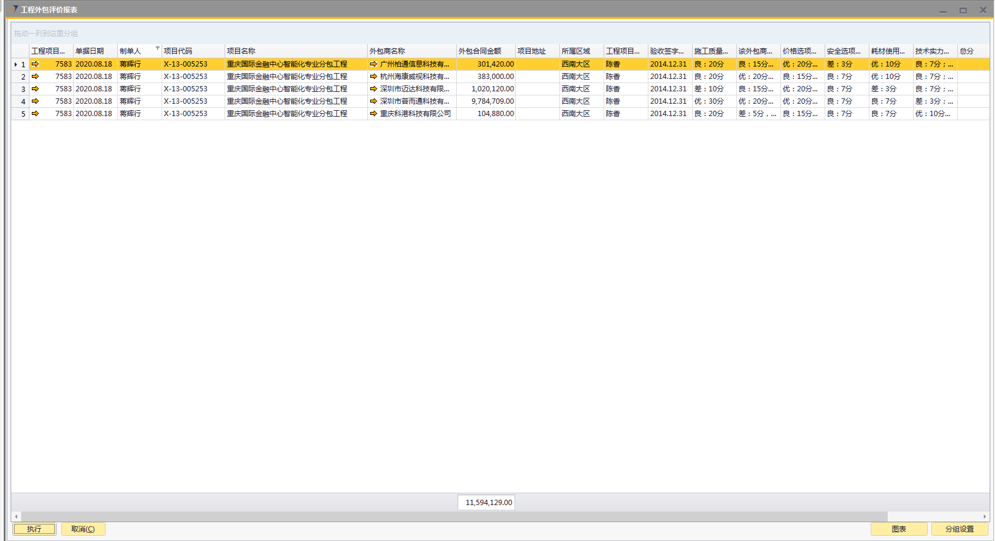Screen dimensions: 995x541
Task: Click the link arrow beside 广州柏通信息科技
Action: (x=373, y=64)
